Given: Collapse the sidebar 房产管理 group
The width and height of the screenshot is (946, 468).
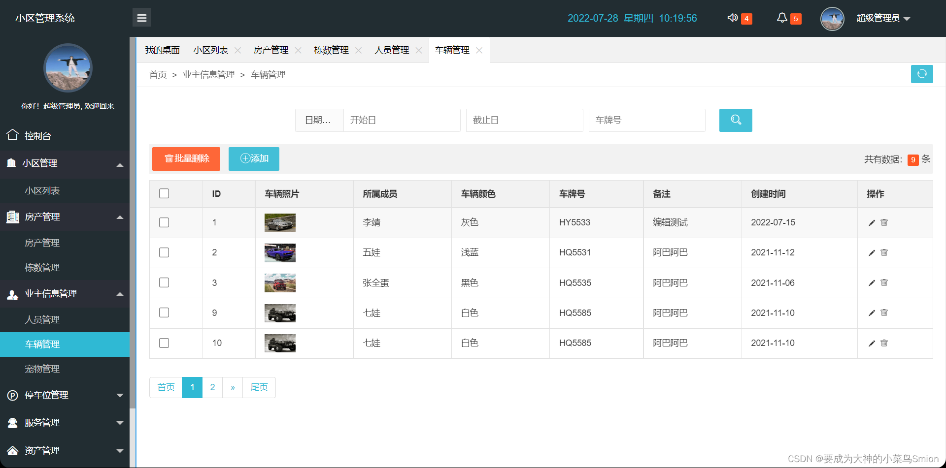Looking at the screenshot, I should tap(65, 217).
